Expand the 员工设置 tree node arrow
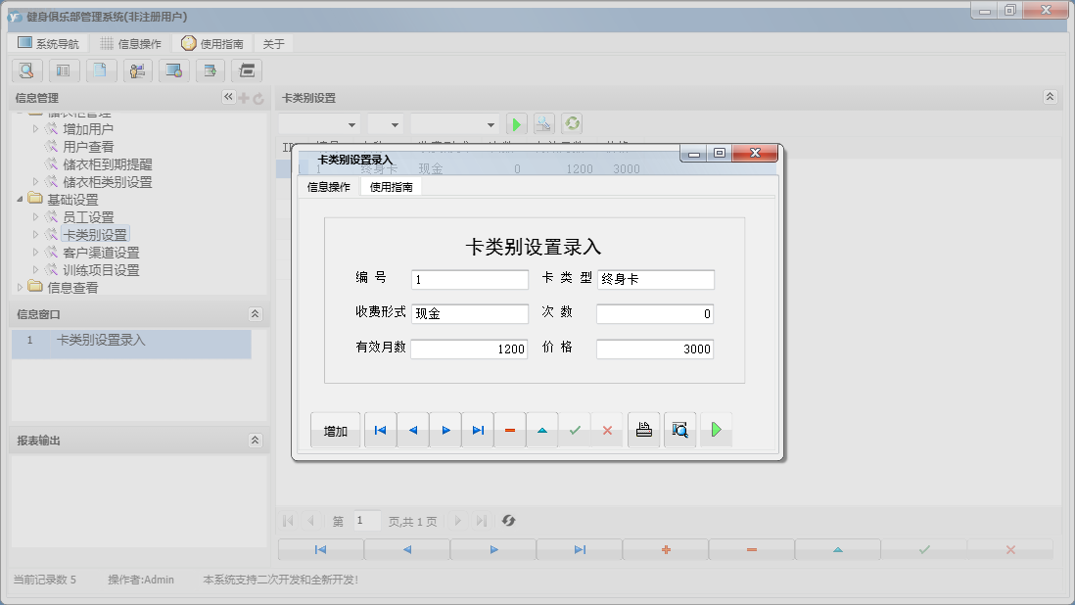The image size is (1075, 605). pyautogui.click(x=36, y=217)
